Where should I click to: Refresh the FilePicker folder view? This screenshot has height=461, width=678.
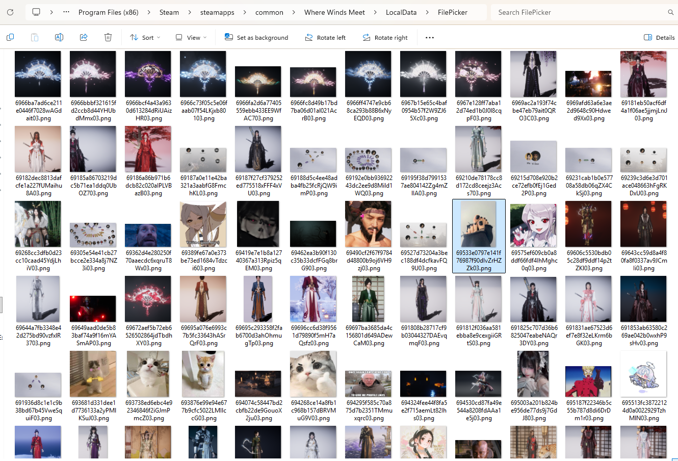10,12
